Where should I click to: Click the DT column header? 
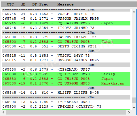(34, 4)
